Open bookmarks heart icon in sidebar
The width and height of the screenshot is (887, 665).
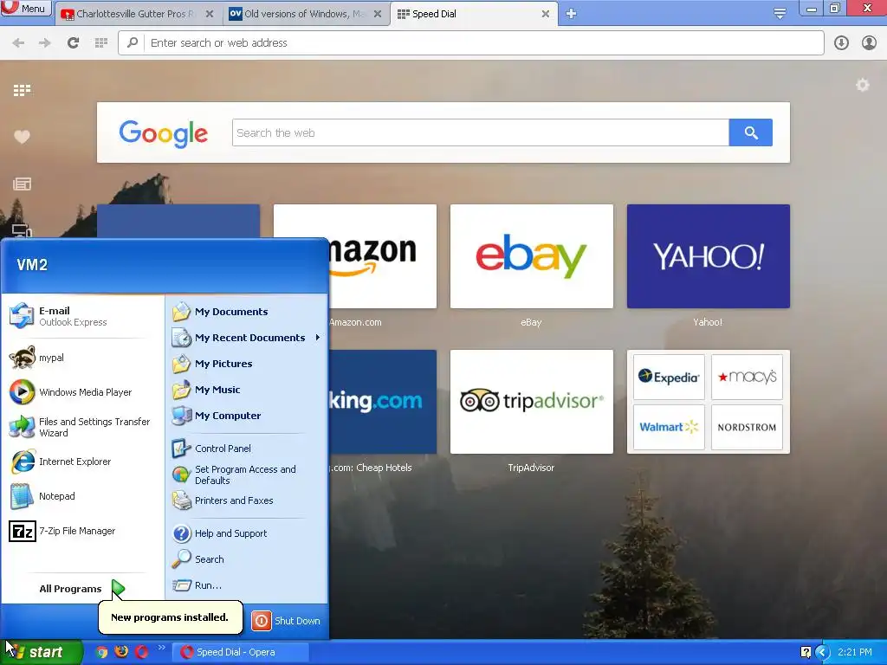tap(22, 137)
